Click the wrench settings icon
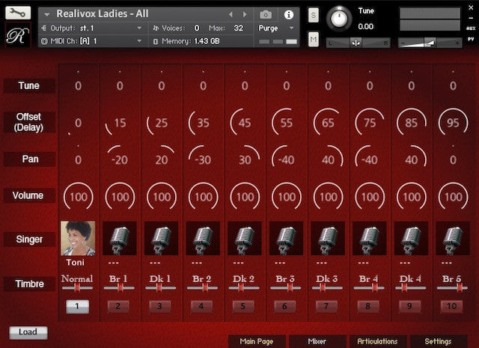The width and height of the screenshot is (479, 348). [x=18, y=13]
